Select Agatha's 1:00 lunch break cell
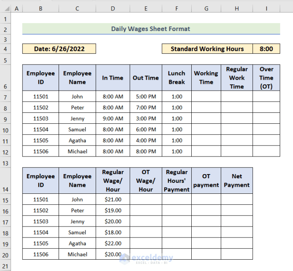This screenshot has height=271, width=293. [177, 140]
